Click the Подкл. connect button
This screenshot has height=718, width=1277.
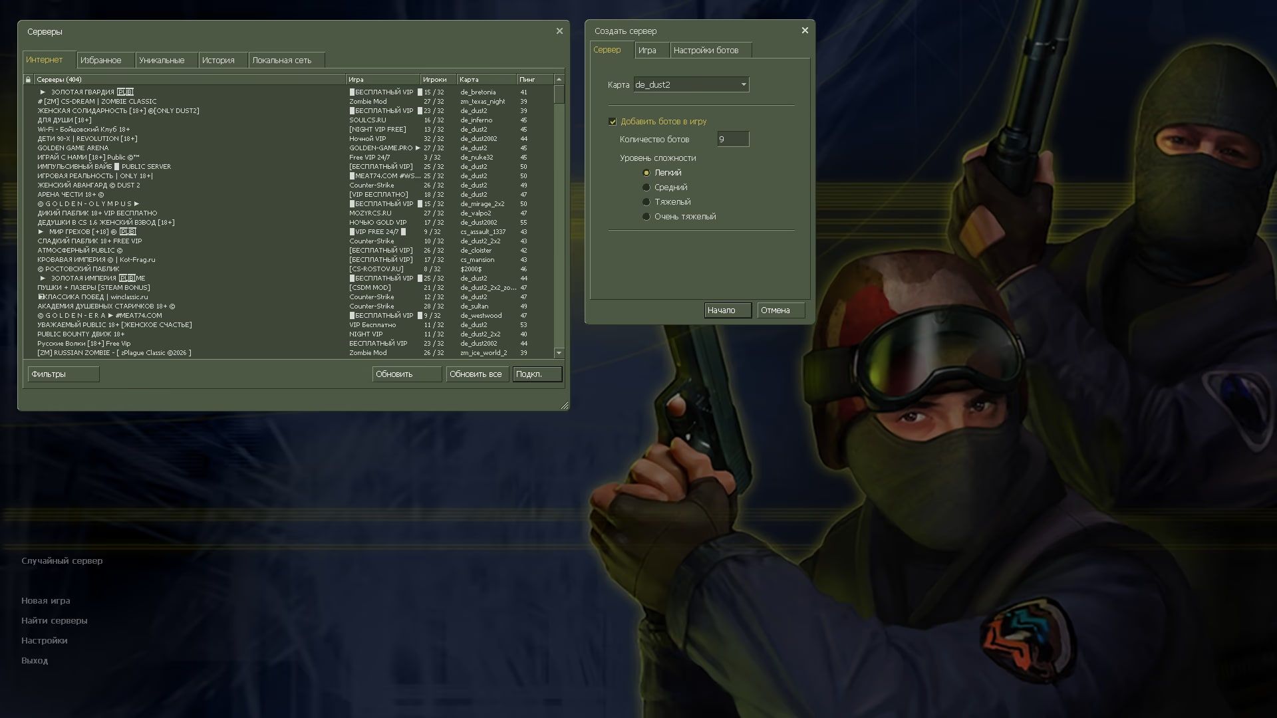click(x=537, y=374)
